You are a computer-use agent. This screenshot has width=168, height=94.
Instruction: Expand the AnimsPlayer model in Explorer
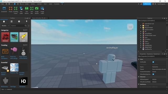pyautogui.click(x=141, y=33)
